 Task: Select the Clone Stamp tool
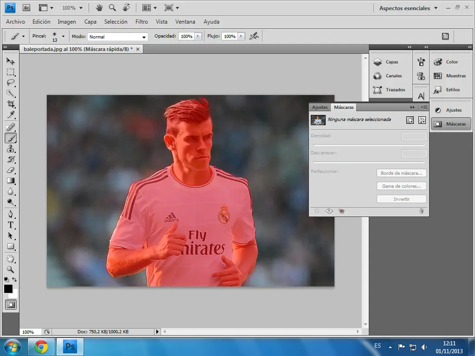pyautogui.click(x=11, y=149)
